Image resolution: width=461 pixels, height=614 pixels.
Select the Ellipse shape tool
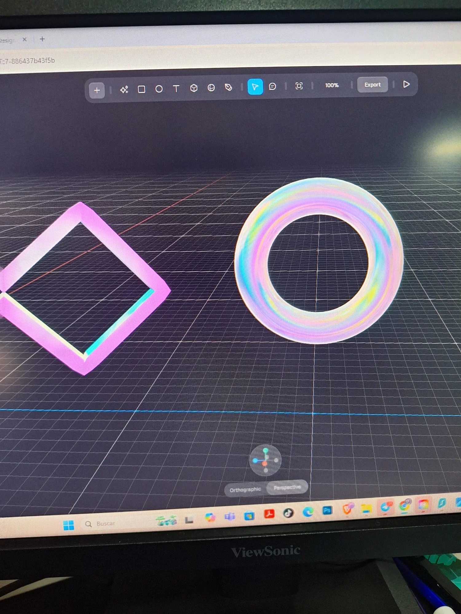pyautogui.click(x=159, y=89)
